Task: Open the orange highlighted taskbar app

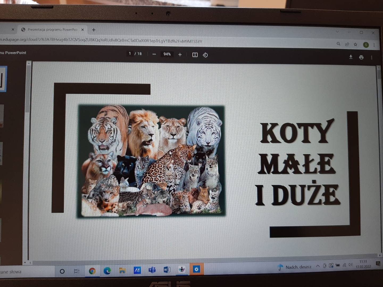Action: 197,269
